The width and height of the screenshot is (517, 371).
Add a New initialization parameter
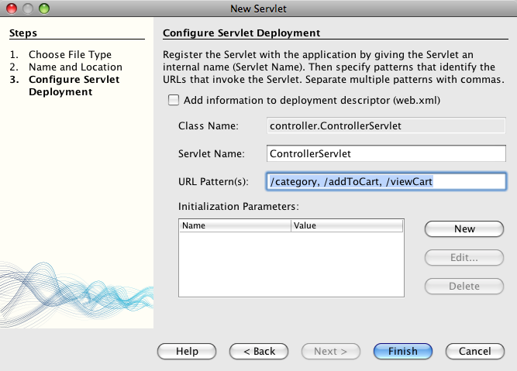click(464, 229)
